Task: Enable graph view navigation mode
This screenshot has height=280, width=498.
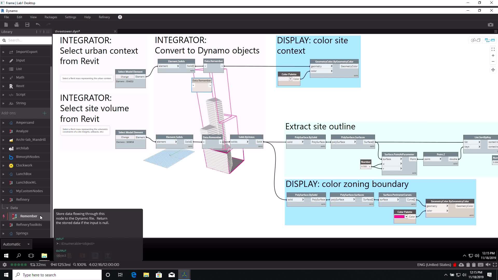Action: pos(490,40)
